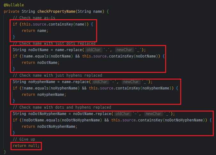Click the 'String noHyphenName =' declaration
This screenshot has width=216, height=155.
(36, 82)
